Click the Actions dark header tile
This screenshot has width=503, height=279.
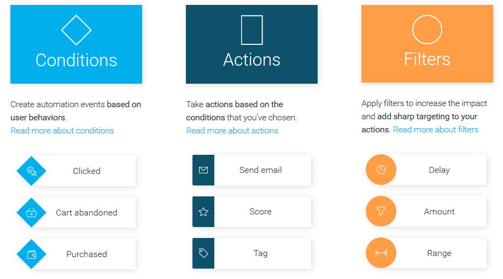pyautogui.click(x=251, y=44)
